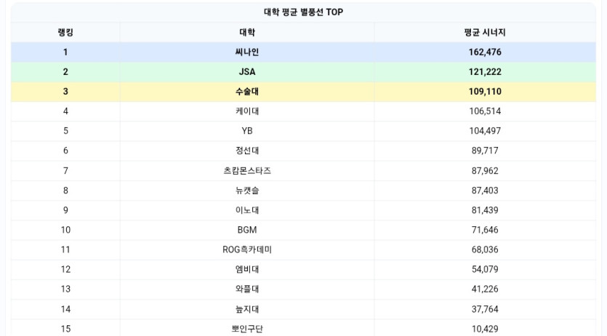
Task: Click the 랭킹 column header
Action: click(65, 33)
